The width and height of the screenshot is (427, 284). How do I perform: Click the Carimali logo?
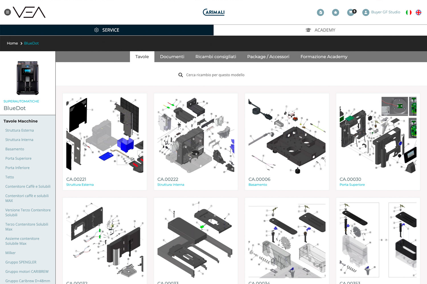pyautogui.click(x=213, y=12)
